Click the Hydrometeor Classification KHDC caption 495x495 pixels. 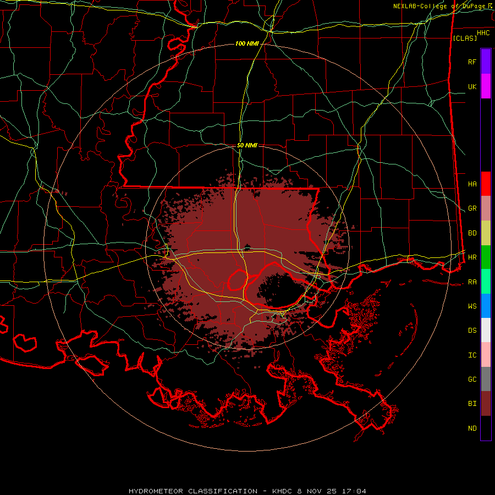coord(247,491)
